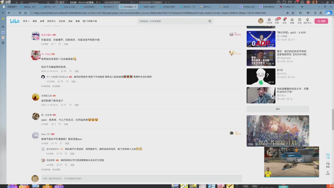Open the apEX - 0 ADR video thumbnail

tap(261, 39)
